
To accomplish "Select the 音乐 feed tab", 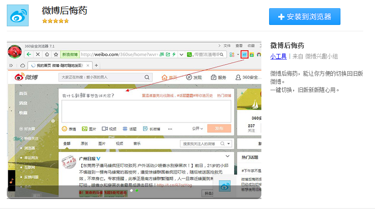I will pos(137,143).
